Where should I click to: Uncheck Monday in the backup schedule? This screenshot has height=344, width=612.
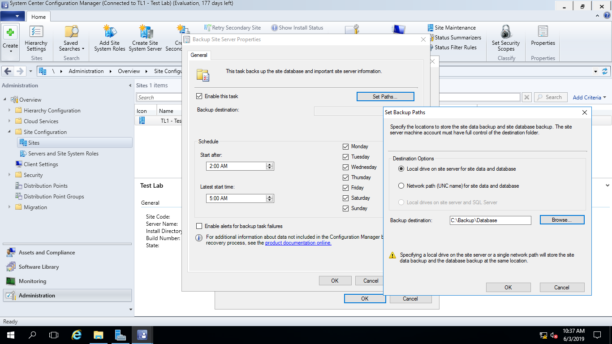coord(345,146)
